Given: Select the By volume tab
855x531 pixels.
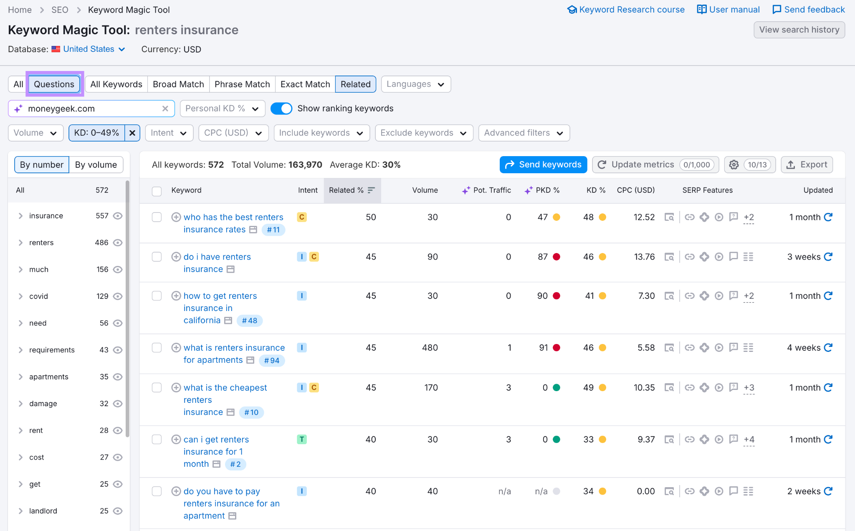Looking at the screenshot, I should 96,165.
